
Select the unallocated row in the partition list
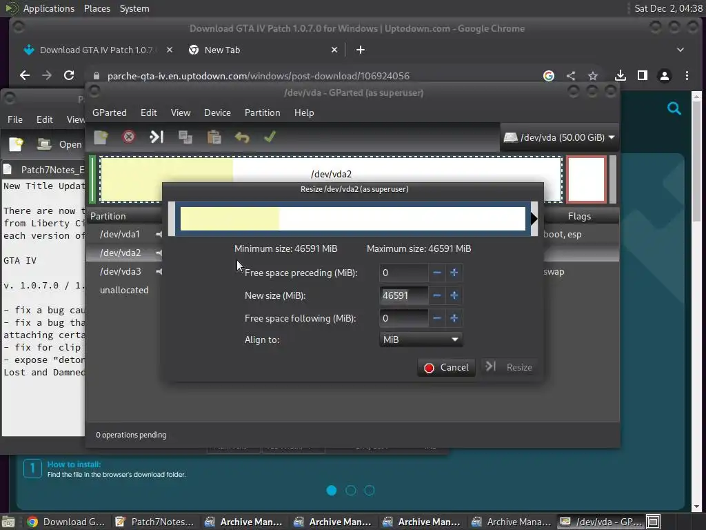tap(124, 291)
